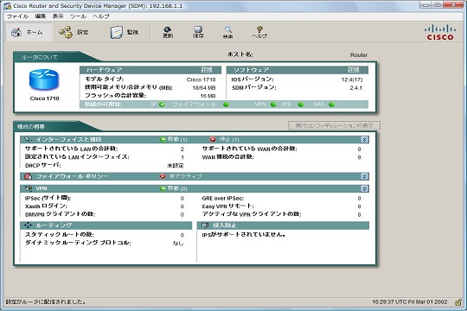Open the ハードウェア 詳細 link
This screenshot has height=311, width=467.
coord(207,70)
